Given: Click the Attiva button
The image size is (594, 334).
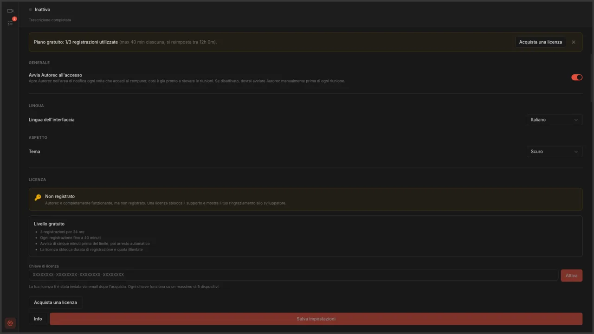Looking at the screenshot, I should pyautogui.click(x=571, y=276).
